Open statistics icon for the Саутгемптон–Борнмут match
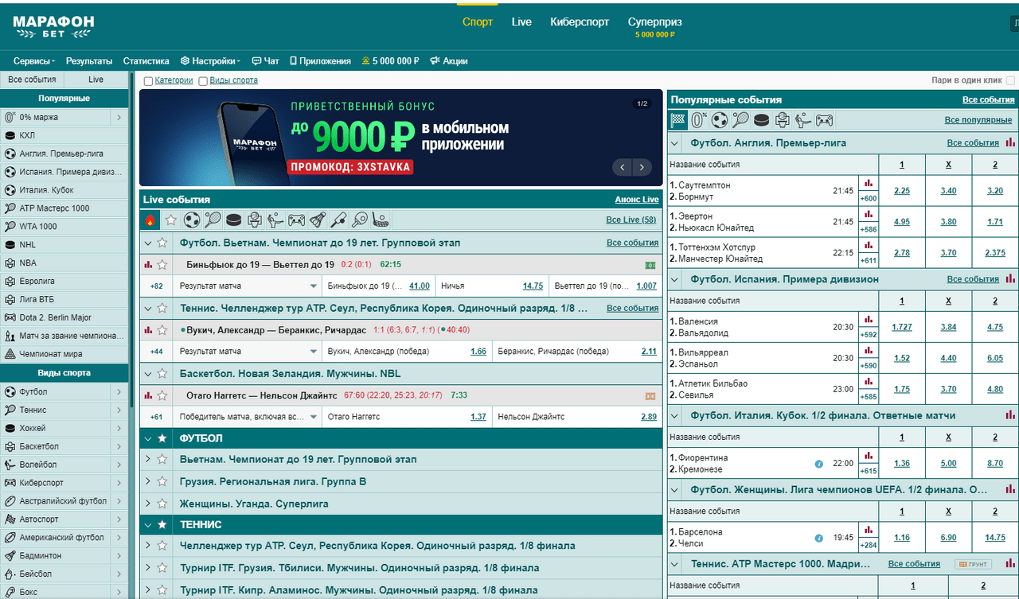1019x599 pixels. (869, 182)
